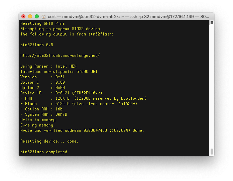Click 'Wrote and verified address' line

pos(82,130)
